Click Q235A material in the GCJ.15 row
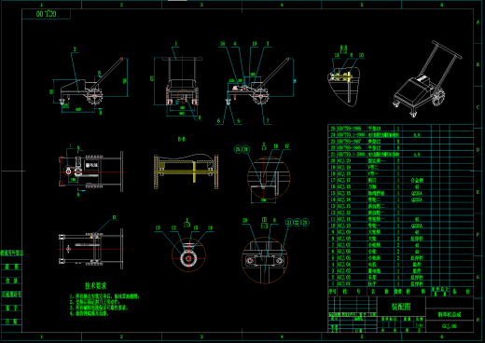Viewport: 485px width, 343px height. tap(417, 193)
